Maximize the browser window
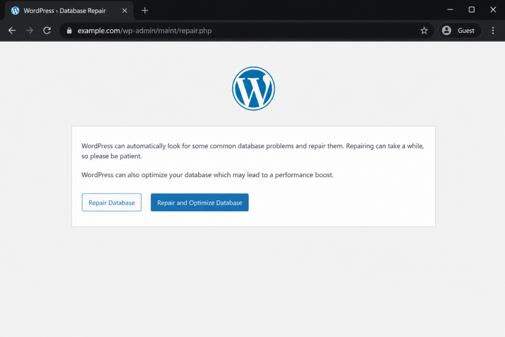The width and height of the screenshot is (505, 337). (471, 10)
